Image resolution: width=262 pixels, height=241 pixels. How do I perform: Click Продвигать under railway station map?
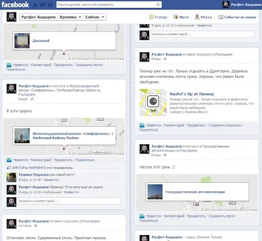pos(64,160)
